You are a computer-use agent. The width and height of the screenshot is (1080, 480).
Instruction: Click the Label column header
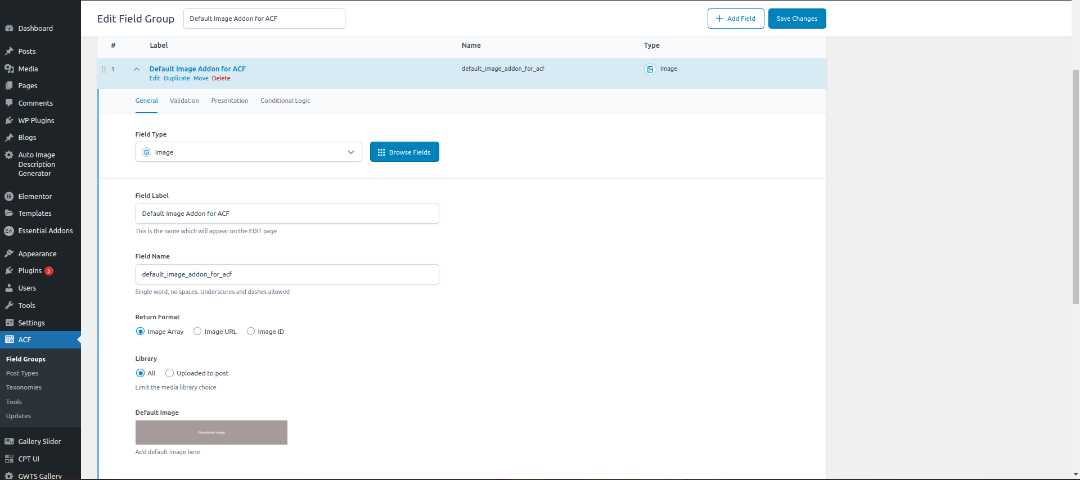click(x=159, y=46)
